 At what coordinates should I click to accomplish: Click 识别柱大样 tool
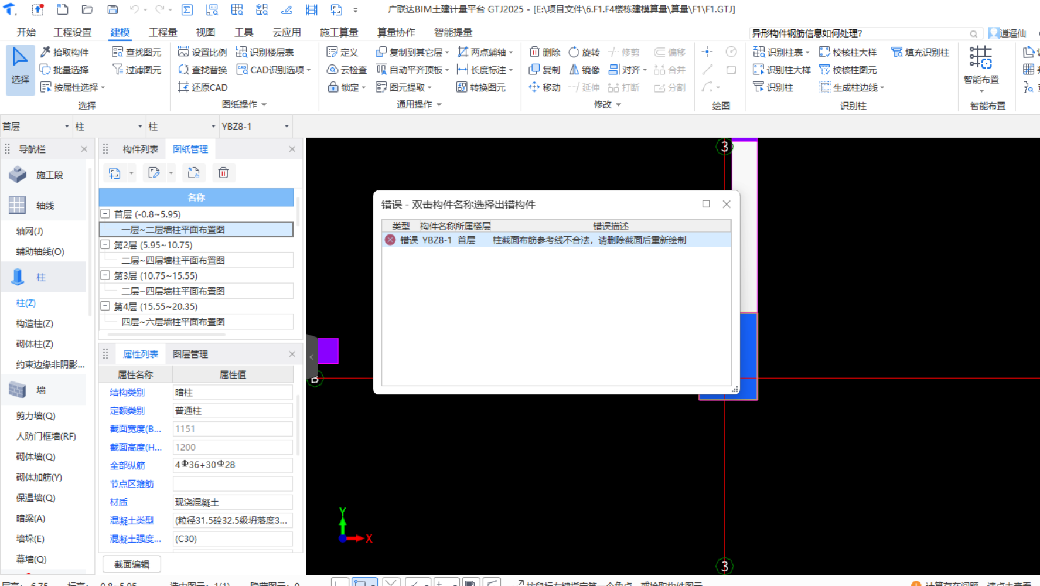(x=782, y=70)
